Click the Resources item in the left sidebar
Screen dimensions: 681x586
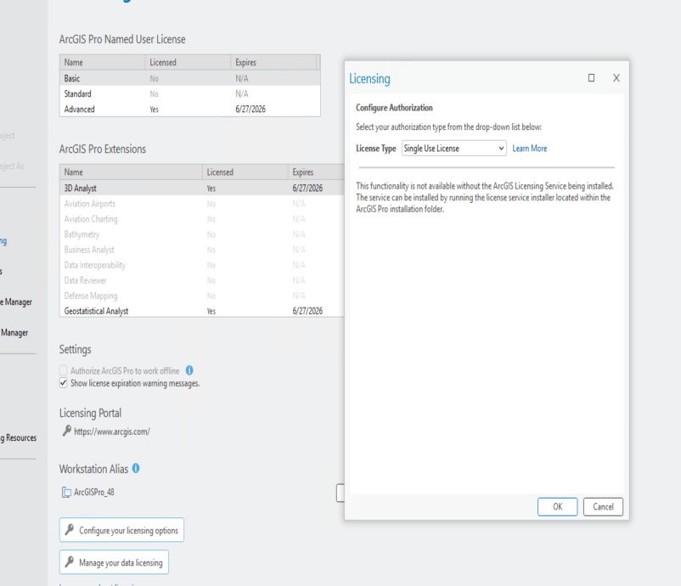tap(18, 438)
